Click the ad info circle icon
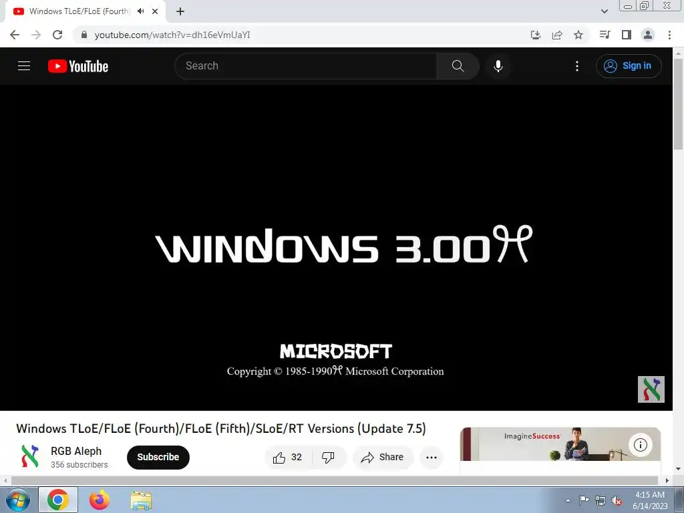The height and width of the screenshot is (513, 684). (640, 444)
